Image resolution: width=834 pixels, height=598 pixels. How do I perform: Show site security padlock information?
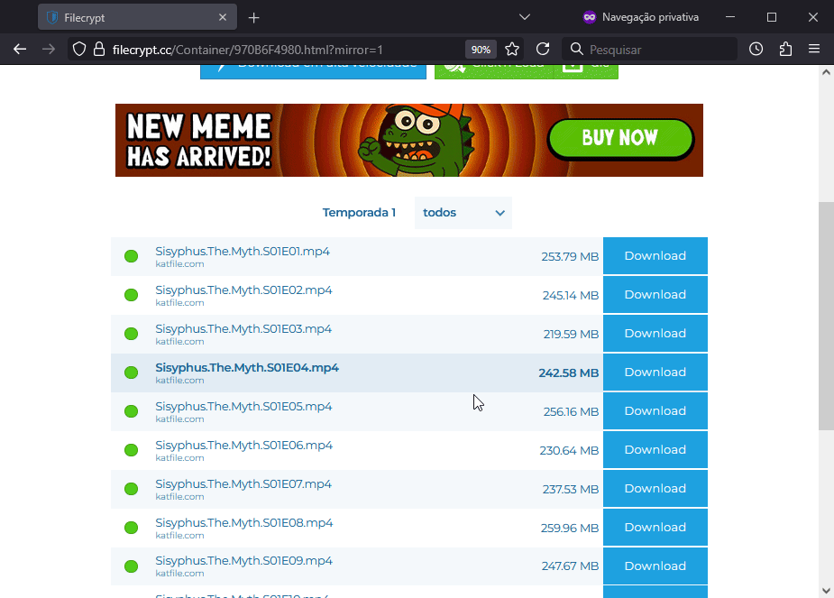[x=99, y=50]
